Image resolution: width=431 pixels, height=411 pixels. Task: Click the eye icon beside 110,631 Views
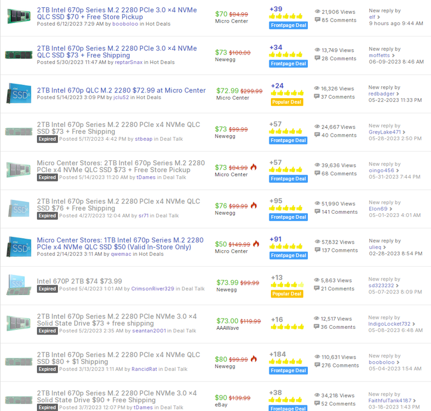318,357
